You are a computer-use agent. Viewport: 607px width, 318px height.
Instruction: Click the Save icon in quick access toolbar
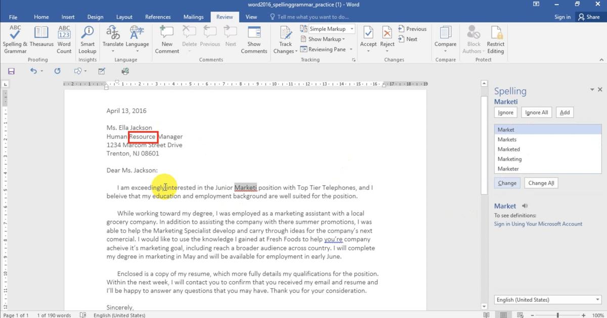pyautogui.click(x=11, y=71)
